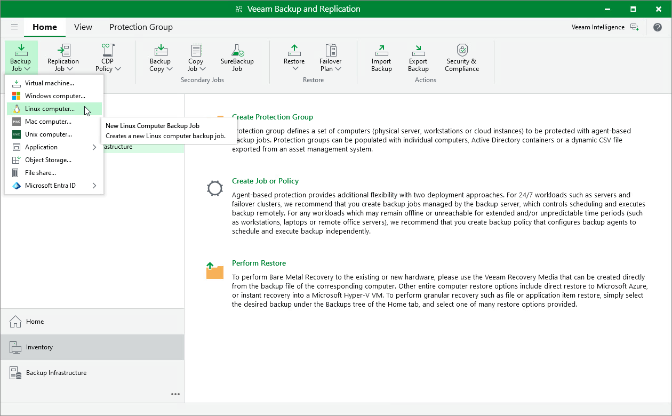672x416 pixels.
Task: Open the Inventory navigation pane
Action: click(92, 347)
